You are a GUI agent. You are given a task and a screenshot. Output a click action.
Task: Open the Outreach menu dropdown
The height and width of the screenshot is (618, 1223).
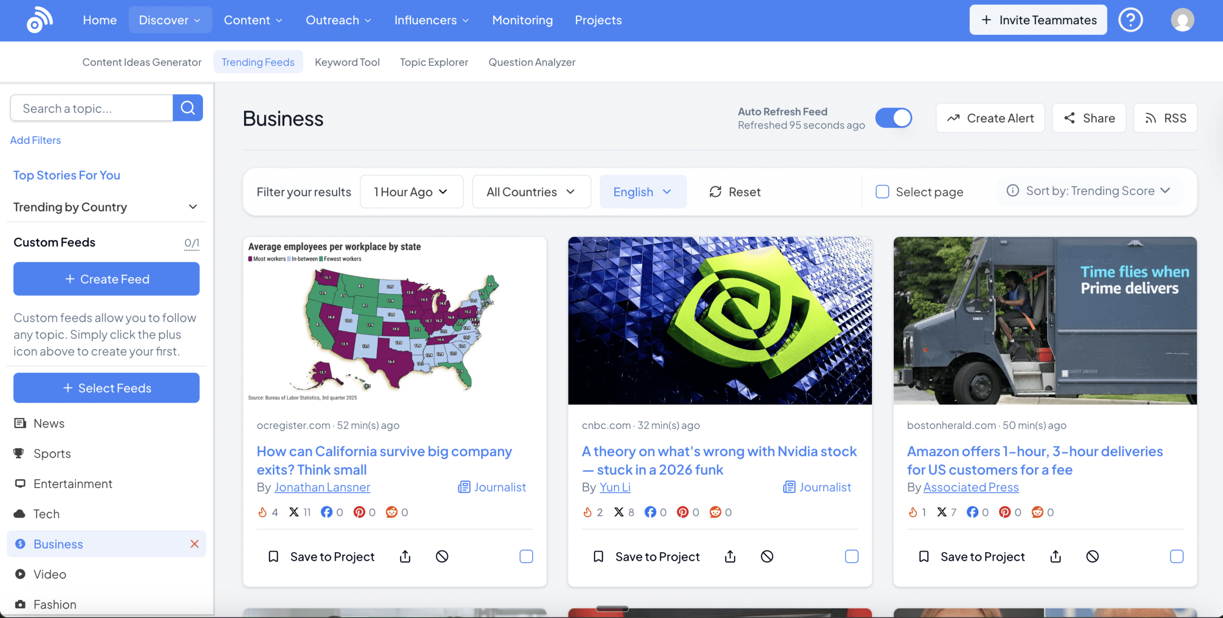(338, 20)
